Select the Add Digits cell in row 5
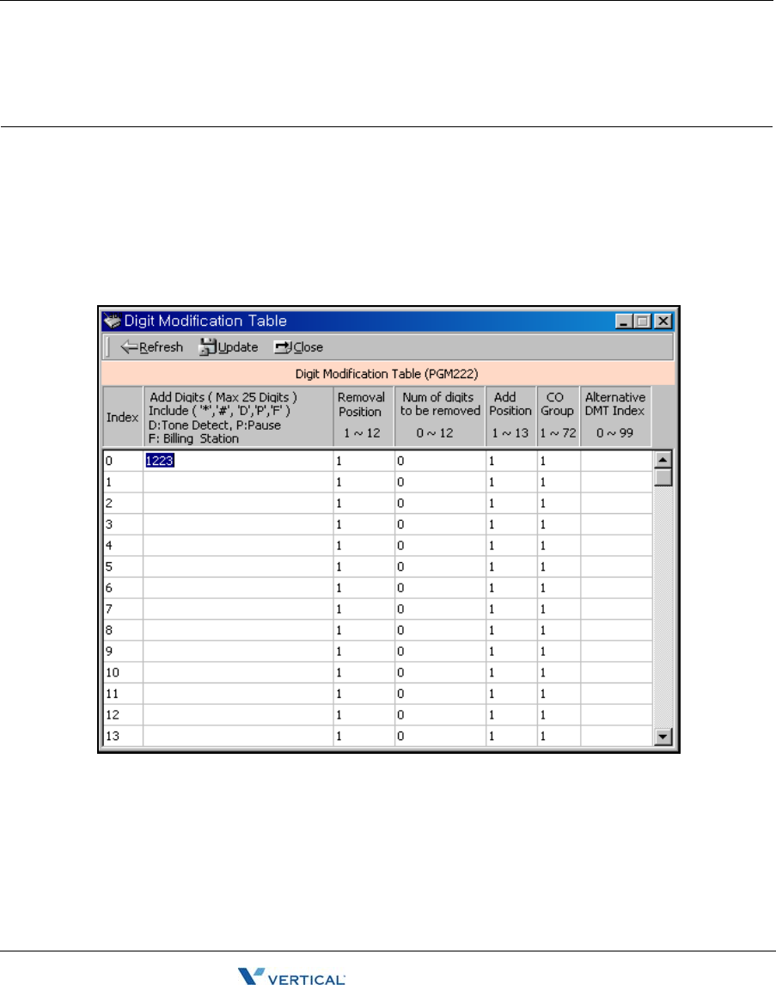Viewport: 776px width, 985px height. coord(238,566)
